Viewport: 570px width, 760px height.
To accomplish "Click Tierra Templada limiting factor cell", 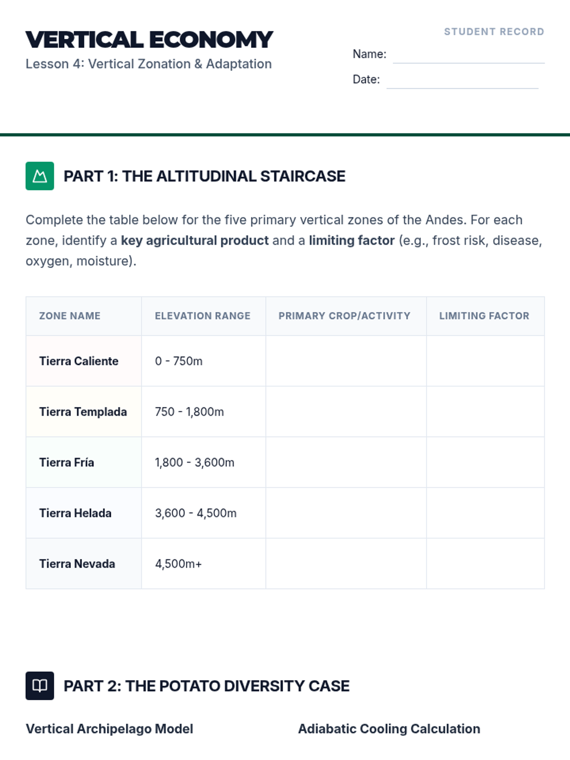I will [485, 412].
